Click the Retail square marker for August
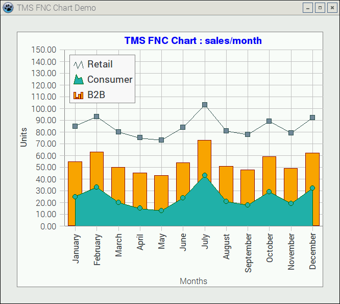The image size is (340, 304). [226, 131]
